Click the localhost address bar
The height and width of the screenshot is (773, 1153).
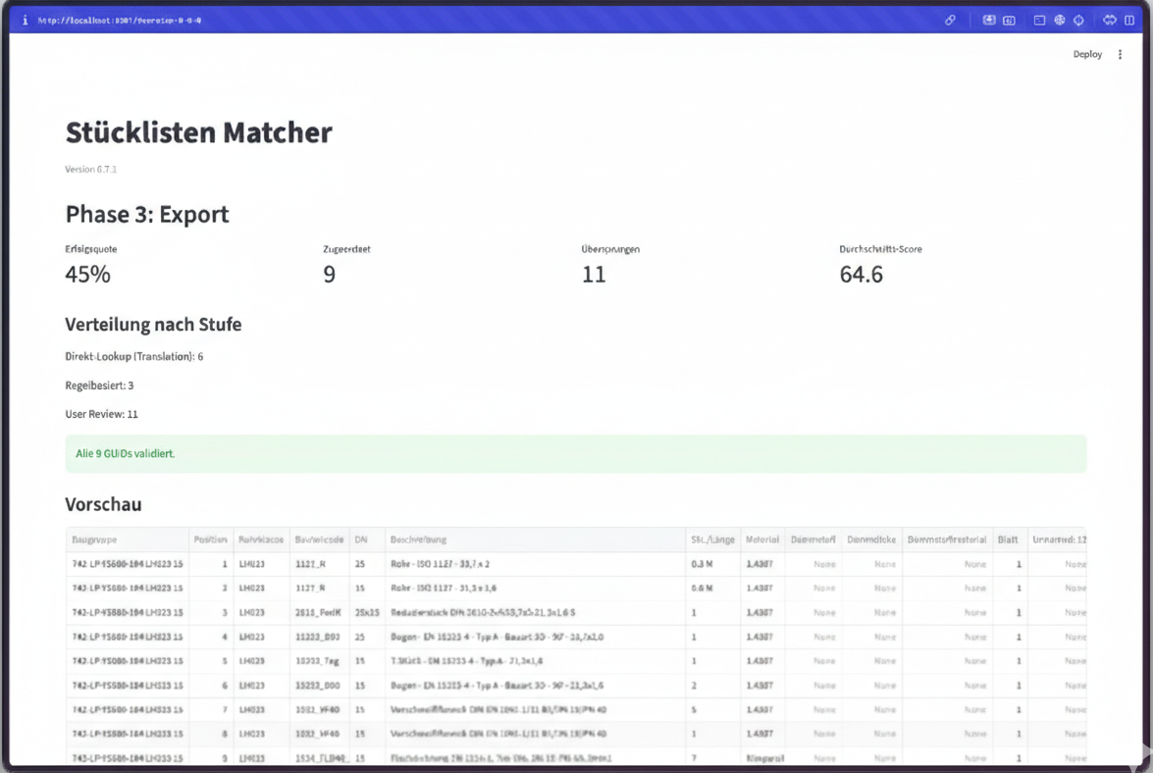coord(118,19)
